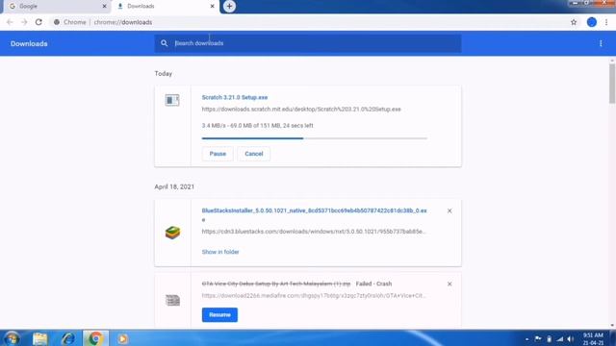This screenshot has height=346, width=616.
Task: Switch to the Google tab
Action: pos(57,7)
